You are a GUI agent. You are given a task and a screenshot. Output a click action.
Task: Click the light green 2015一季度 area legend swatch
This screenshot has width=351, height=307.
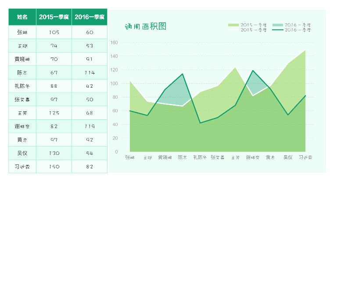[233, 25]
